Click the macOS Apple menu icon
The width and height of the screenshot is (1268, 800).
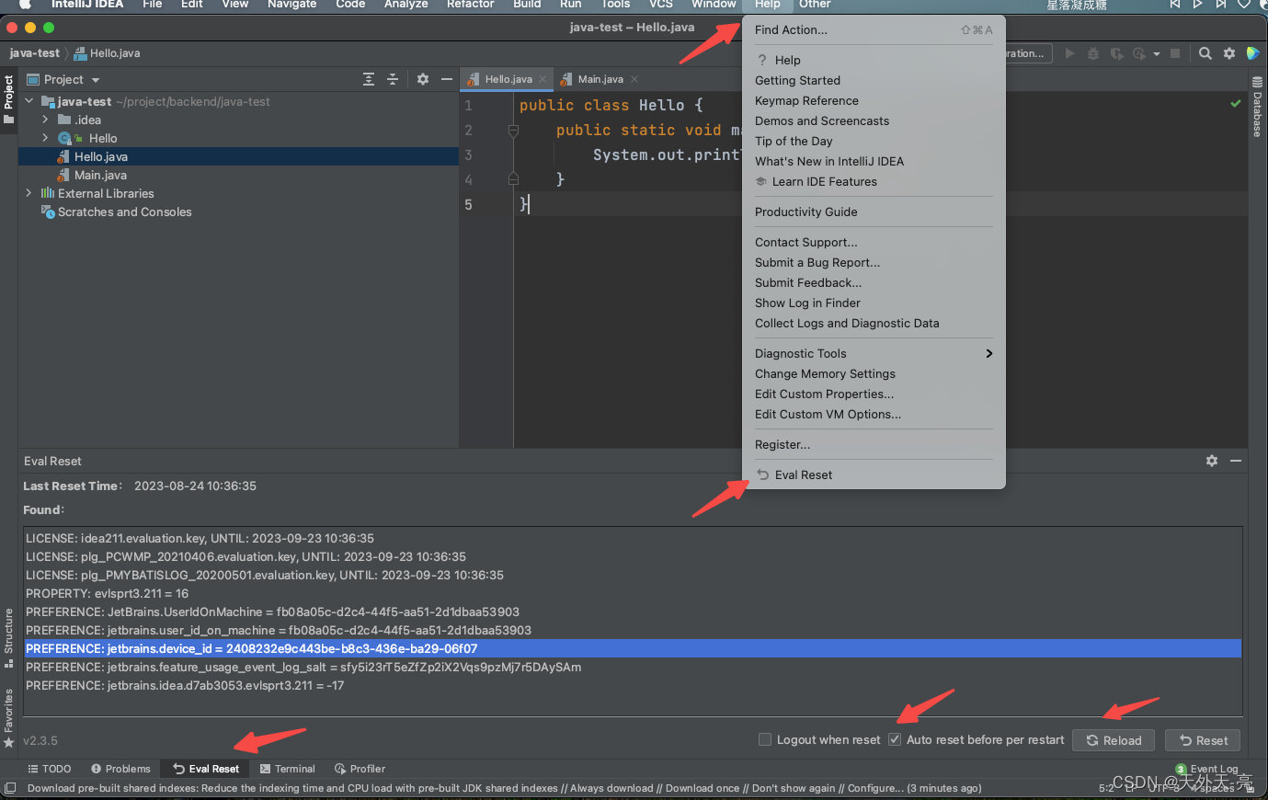click(x=25, y=5)
